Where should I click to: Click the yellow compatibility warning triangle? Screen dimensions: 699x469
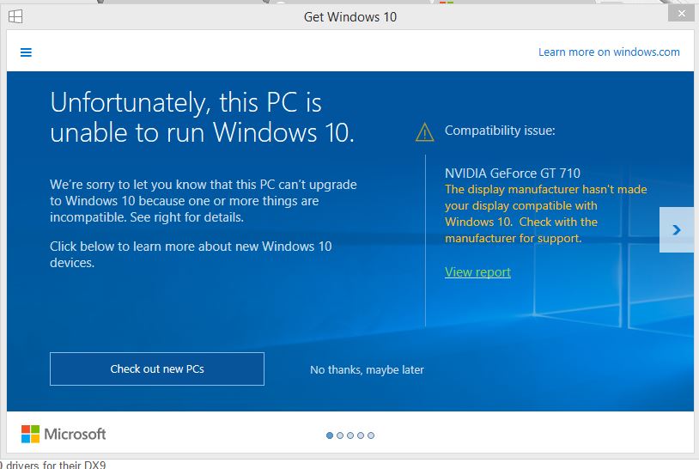[424, 132]
